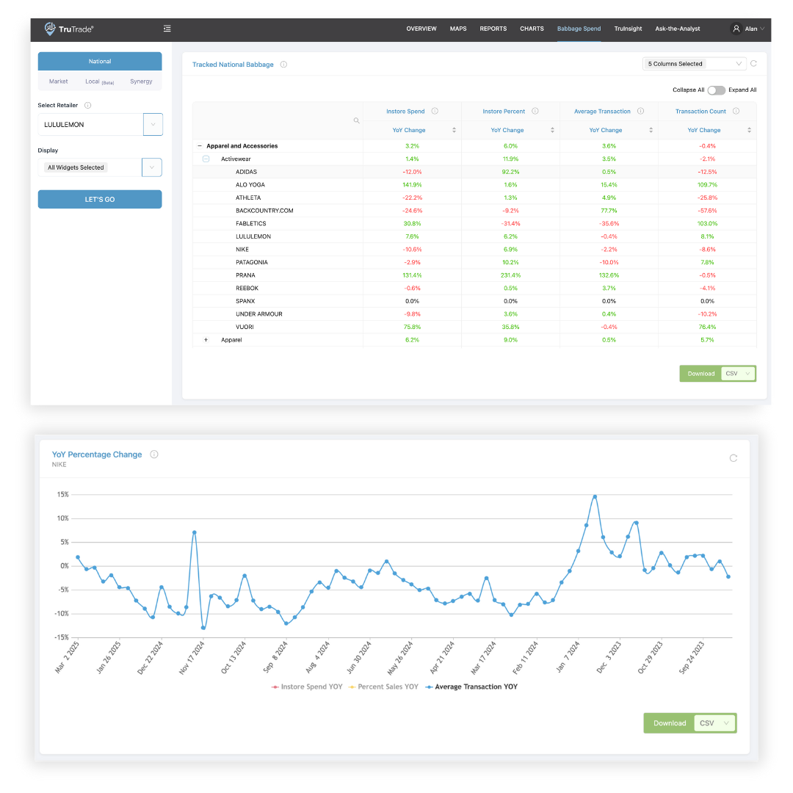Toggle Average Transaction YOY legend series
Viewport: 793px width, 793px height.
(x=471, y=687)
